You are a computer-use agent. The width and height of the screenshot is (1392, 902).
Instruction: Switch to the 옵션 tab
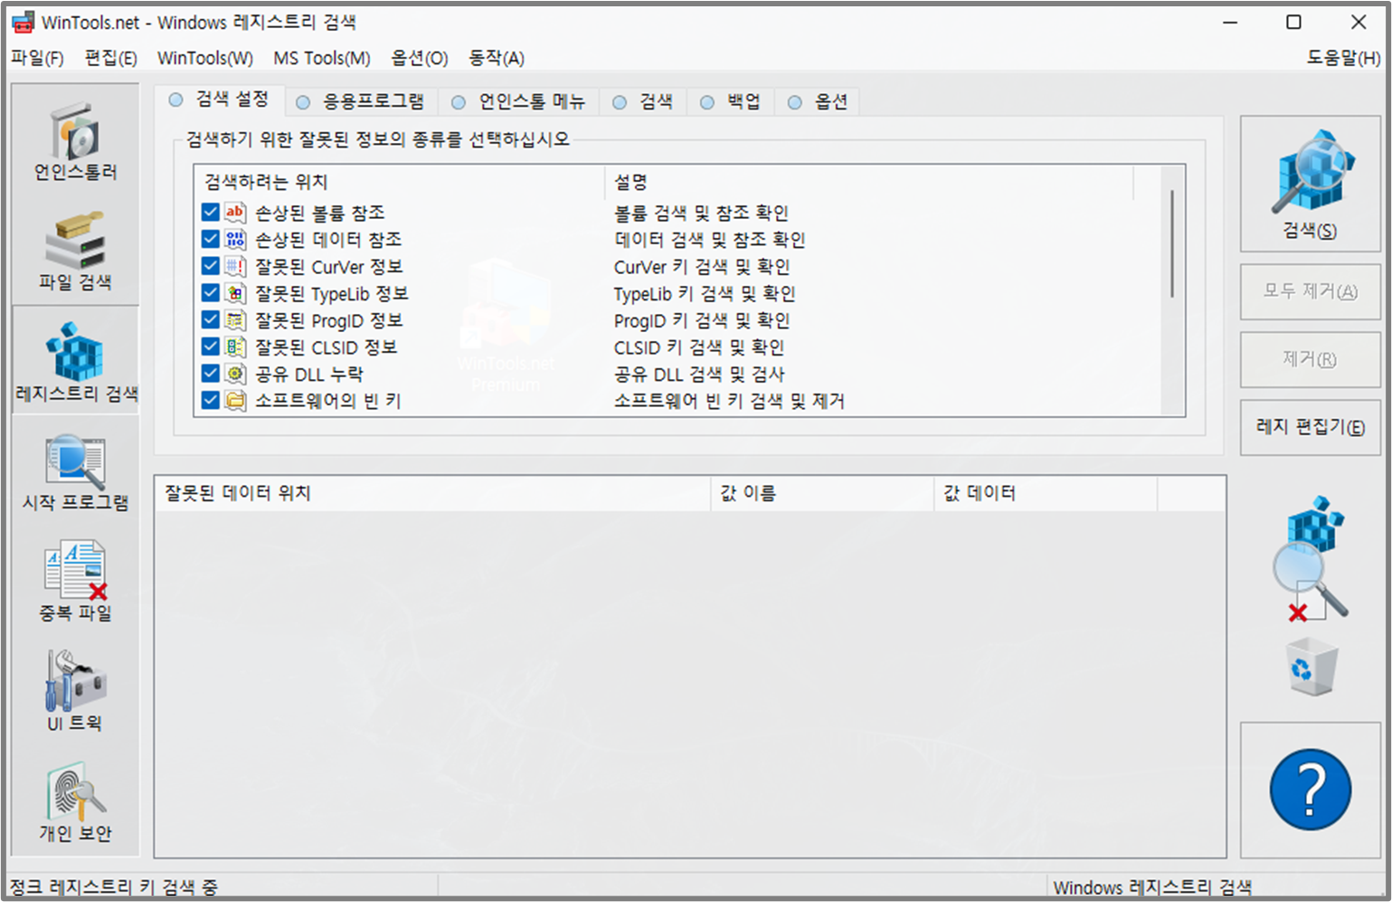(x=818, y=101)
